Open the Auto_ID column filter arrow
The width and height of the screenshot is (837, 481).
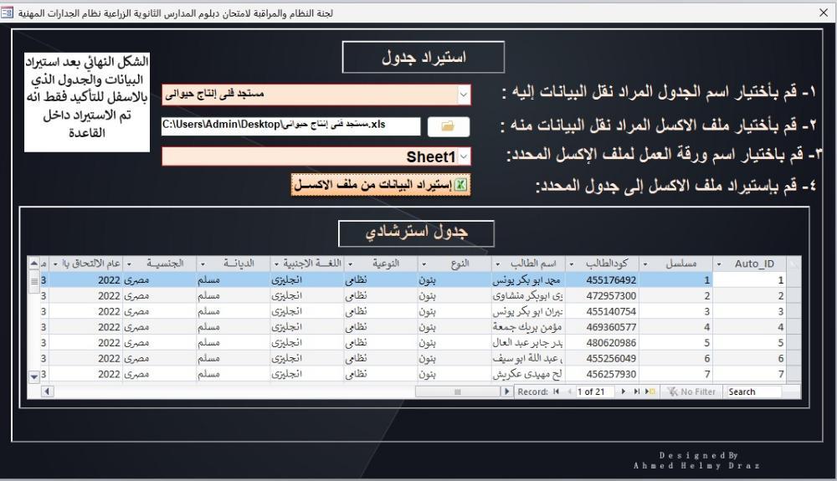click(719, 264)
